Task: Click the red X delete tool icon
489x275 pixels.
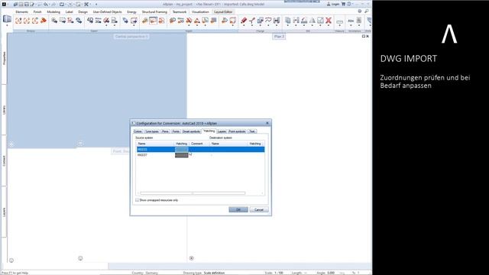Action: 329,21
